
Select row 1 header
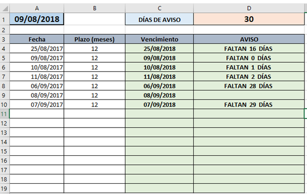tap(5, 19)
